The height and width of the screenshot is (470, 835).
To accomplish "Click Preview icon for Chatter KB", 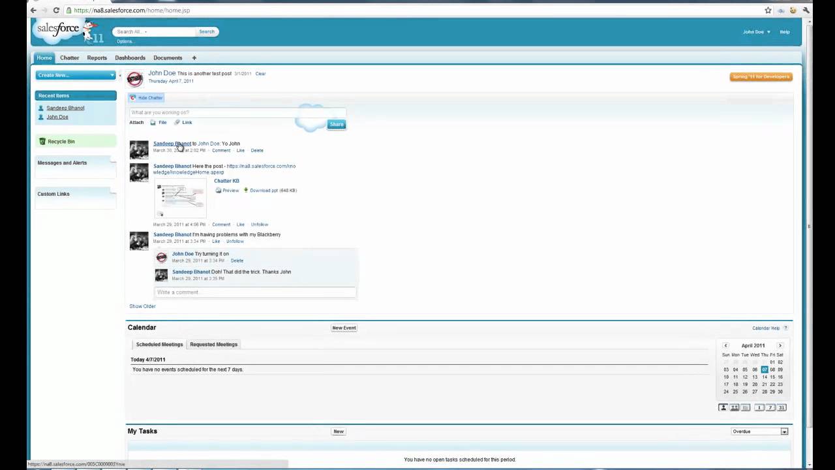I will (x=219, y=191).
